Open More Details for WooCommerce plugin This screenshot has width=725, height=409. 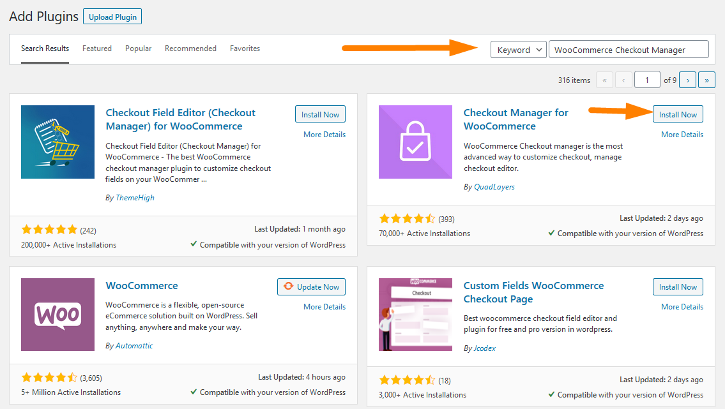coord(324,306)
